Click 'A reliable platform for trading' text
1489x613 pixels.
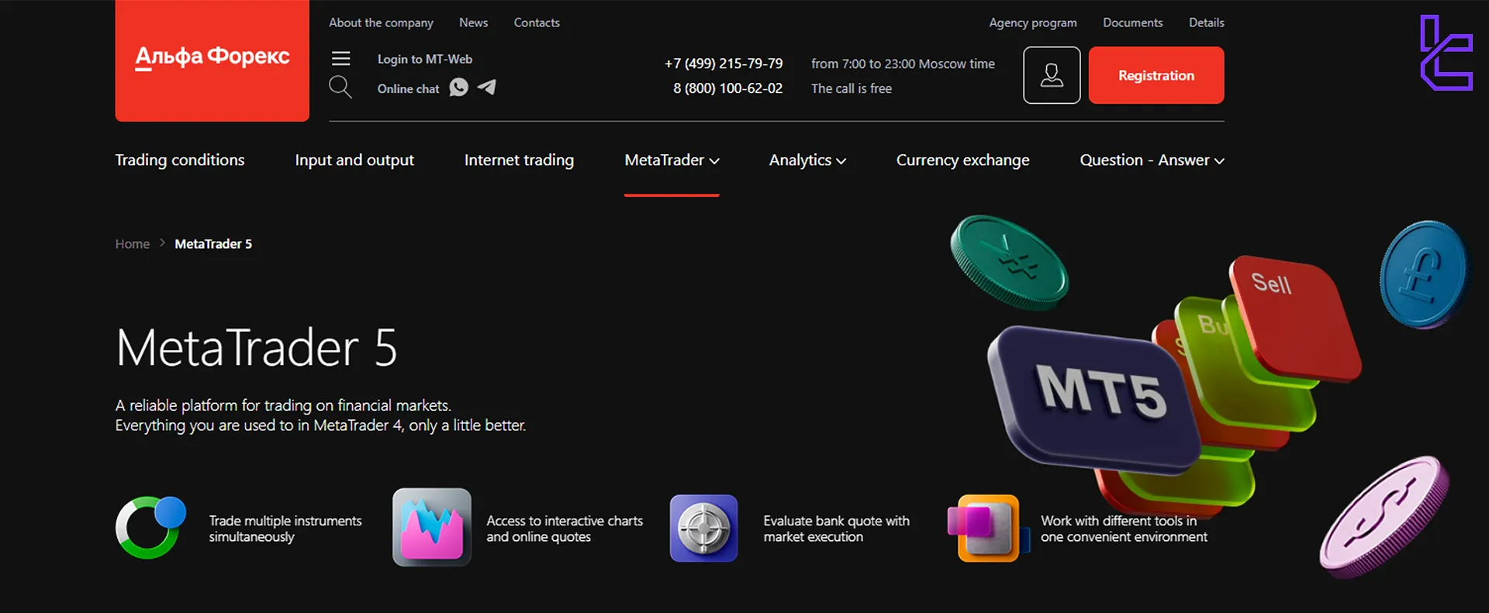pos(283,405)
